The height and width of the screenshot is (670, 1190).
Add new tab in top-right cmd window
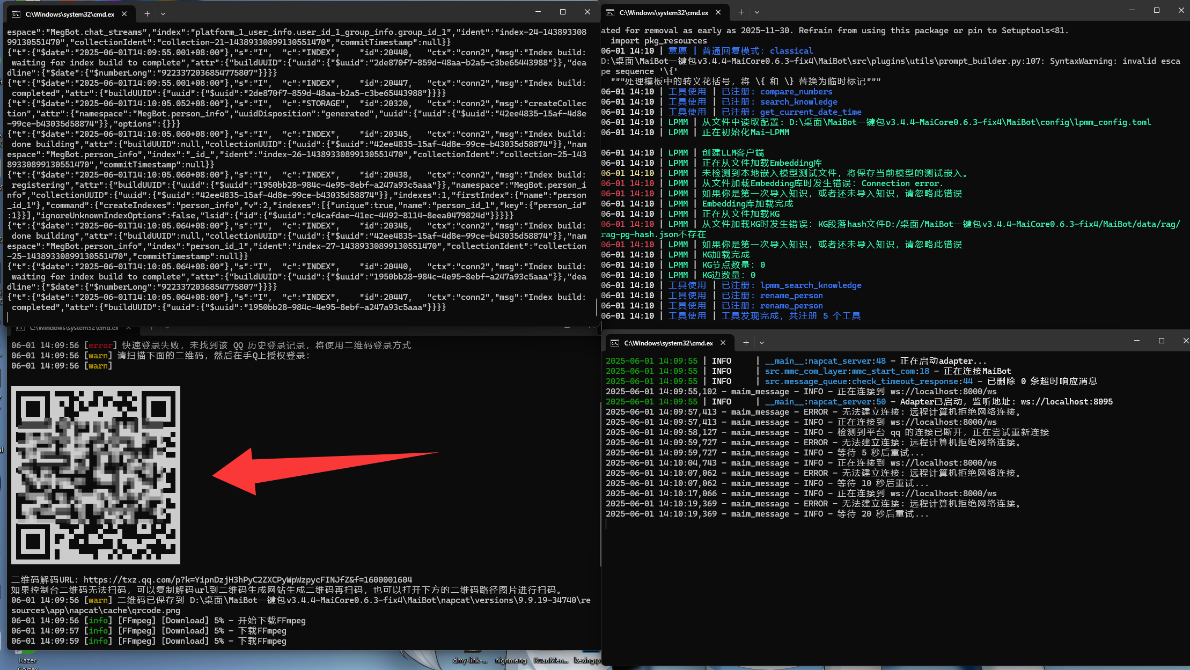741,12
